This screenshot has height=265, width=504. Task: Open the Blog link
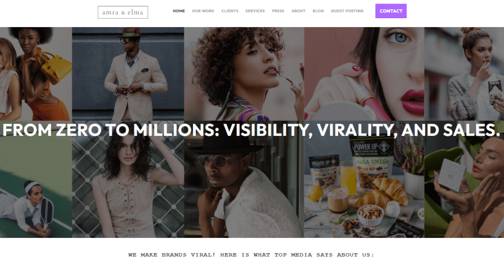[x=318, y=11]
